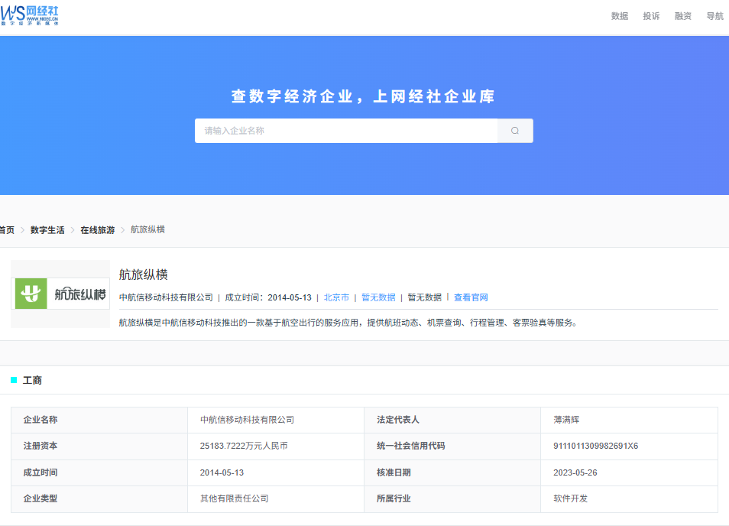Select the 注册资本 label cell
The width and height of the screenshot is (729, 526).
click(99, 446)
